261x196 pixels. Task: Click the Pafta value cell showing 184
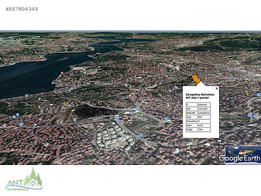pos(204,130)
